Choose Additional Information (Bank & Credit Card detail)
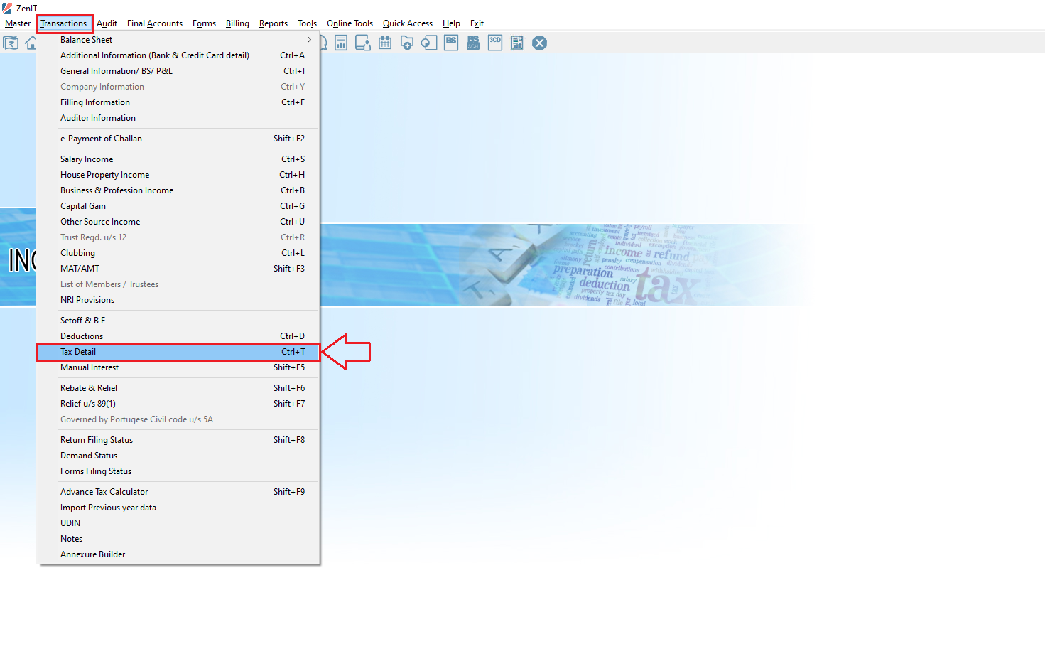This screenshot has width=1045, height=671. point(178,55)
